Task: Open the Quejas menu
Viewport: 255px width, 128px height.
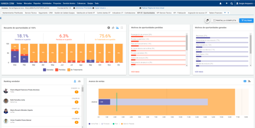Action: 90,3
